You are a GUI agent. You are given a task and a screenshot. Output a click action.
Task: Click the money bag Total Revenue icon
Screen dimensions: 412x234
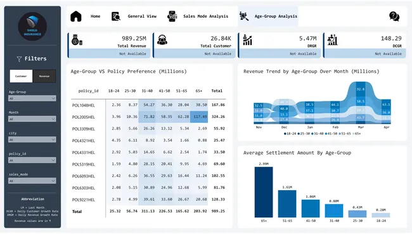point(77,40)
